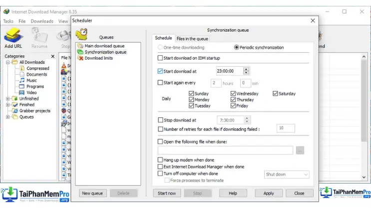The width and height of the screenshot is (371, 208).
Task: Expand the Queues tree node
Action: (8, 117)
